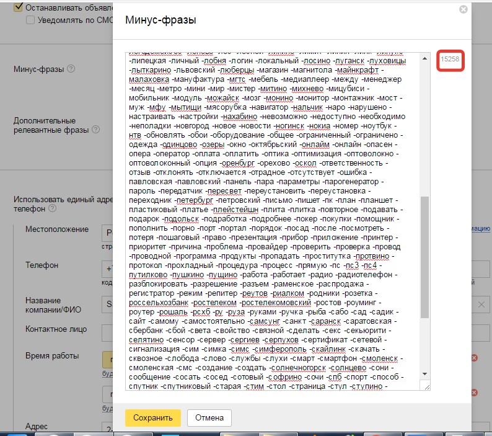The width and height of the screenshot is (492, 436).
Task: Enable the Уведомлять по СМС checkbox
Action: (x=30, y=20)
